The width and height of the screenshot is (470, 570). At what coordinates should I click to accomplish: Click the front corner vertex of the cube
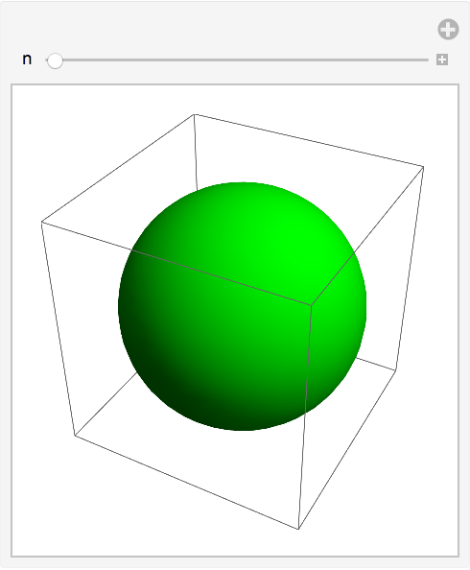tap(311, 304)
